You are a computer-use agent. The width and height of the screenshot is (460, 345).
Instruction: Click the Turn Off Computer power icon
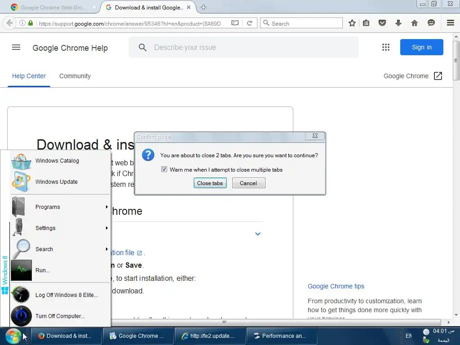21,316
